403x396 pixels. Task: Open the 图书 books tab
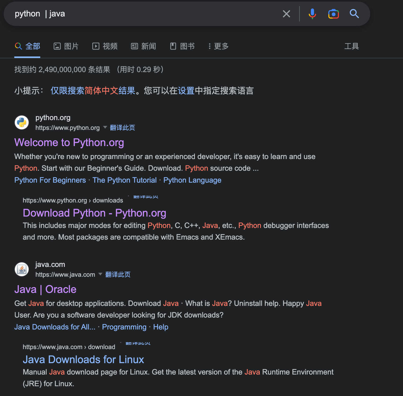coord(182,46)
